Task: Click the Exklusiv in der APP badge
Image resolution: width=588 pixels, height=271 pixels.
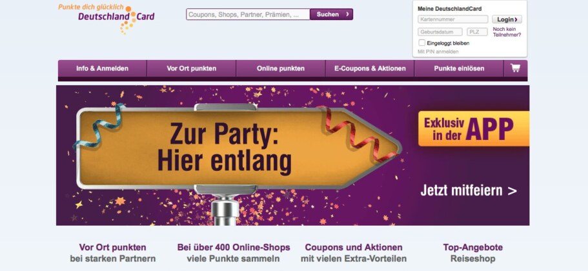Action: click(474, 128)
